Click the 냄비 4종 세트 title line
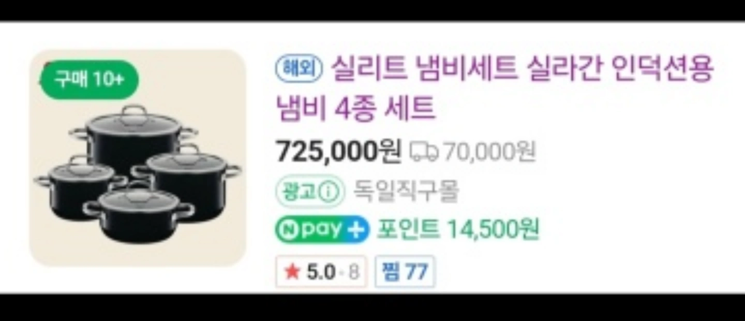Image resolution: width=745 pixels, height=321 pixels. [x=356, y=109]
